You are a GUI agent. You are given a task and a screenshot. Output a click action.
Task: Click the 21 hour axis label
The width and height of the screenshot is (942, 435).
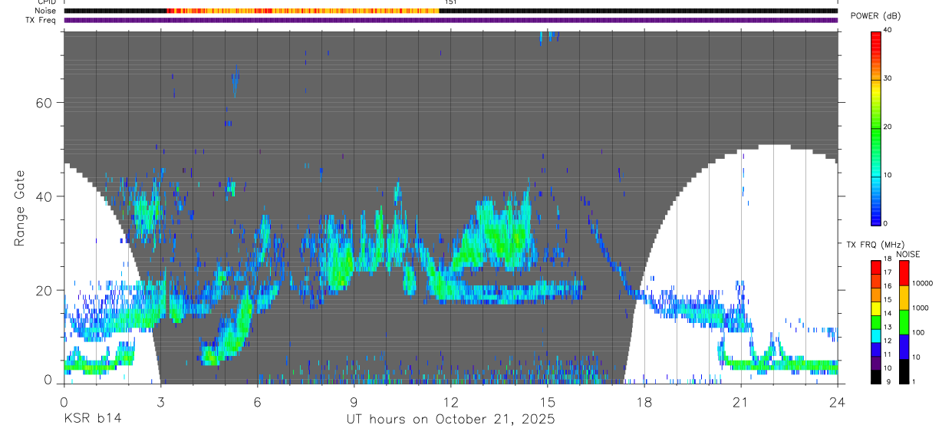[x=741, y=401]
